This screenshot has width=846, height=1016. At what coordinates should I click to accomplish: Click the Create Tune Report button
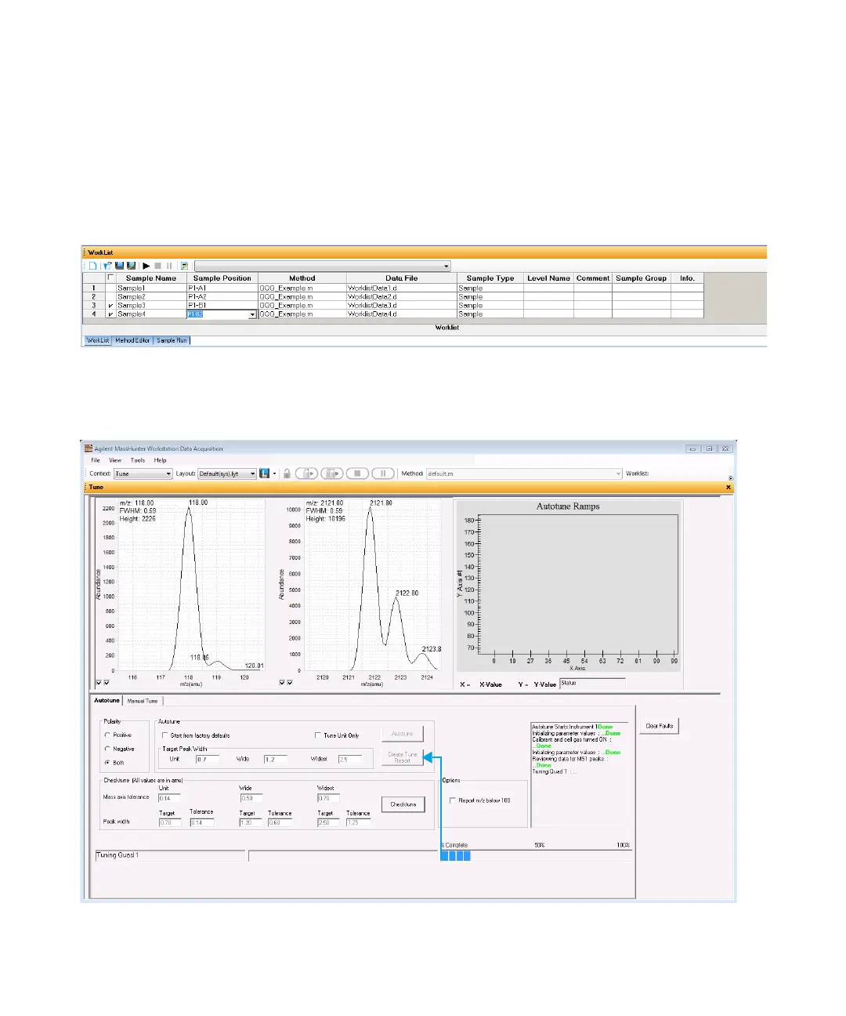pyautogui.click(x=403, y=757)
